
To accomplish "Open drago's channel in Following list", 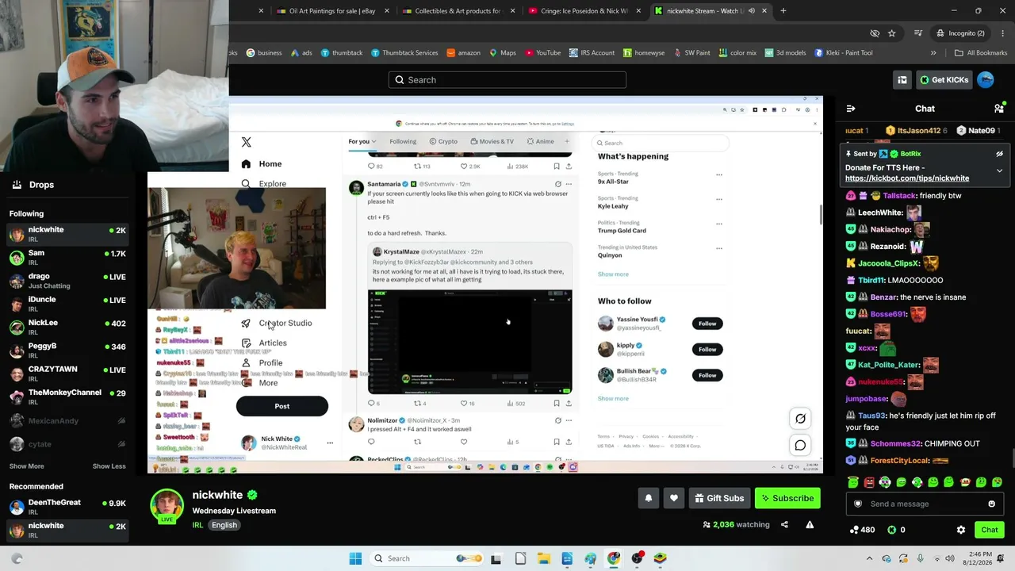I will pyautogui.click(x=67, y=281).
